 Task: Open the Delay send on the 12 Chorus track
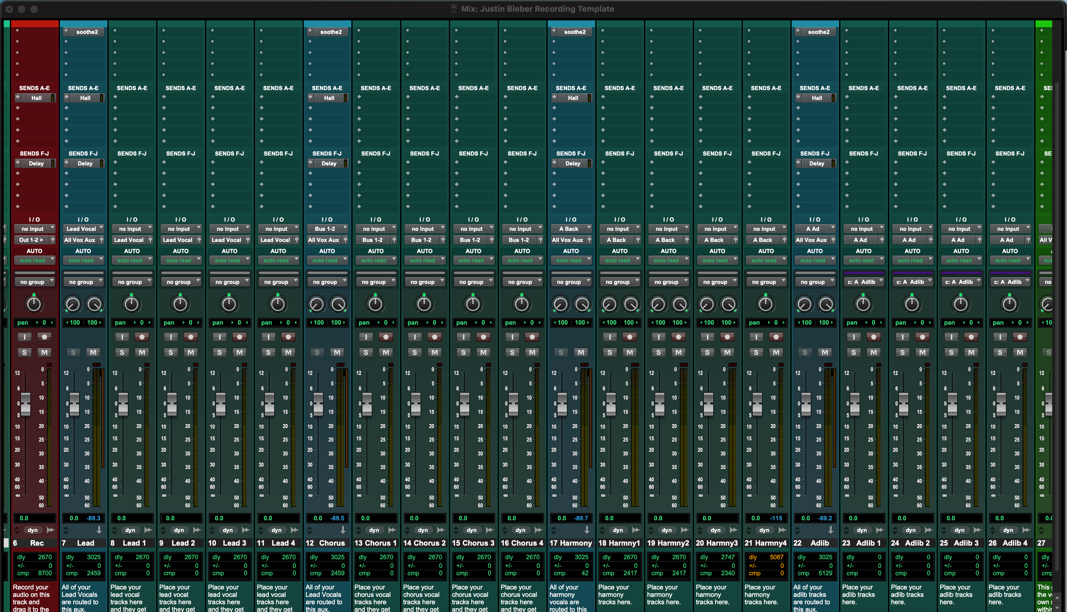click(328, 163)
